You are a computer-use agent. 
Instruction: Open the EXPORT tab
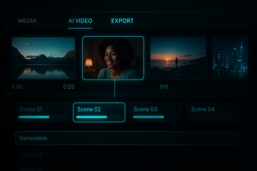point(122,21)
